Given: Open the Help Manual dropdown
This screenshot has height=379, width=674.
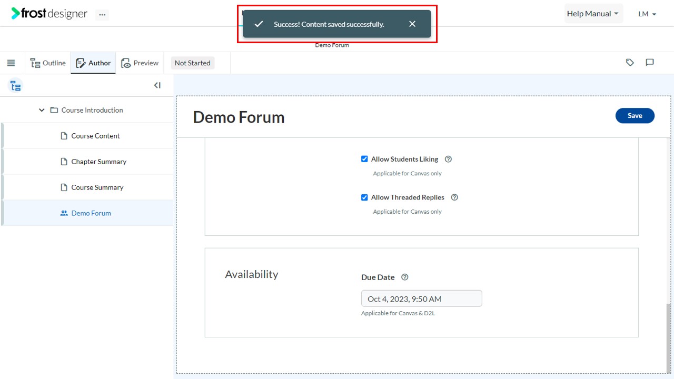Looking at the screenshot, I should click(x=593, y=14).
